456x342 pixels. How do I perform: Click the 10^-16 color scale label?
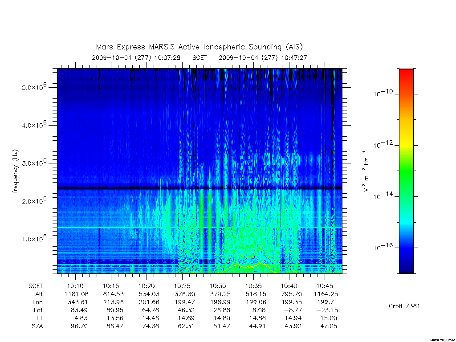(x=383, y=247)
